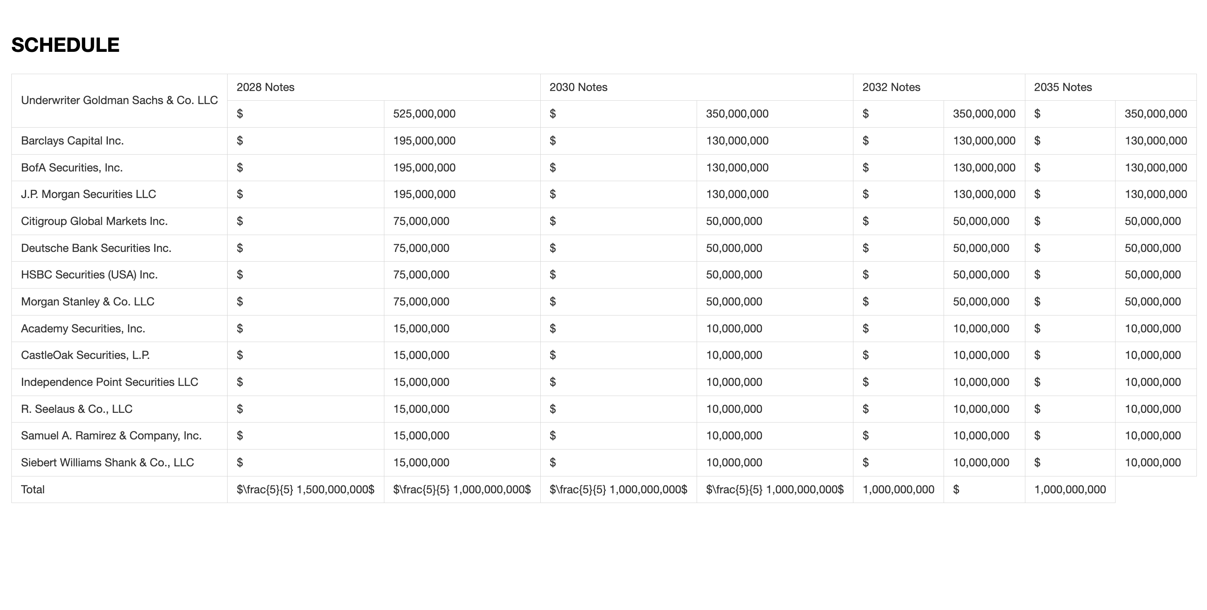Select the 1,500,000,000 total cell
The height and width of the screenshot is (610, 1207).
pos(306,490)
